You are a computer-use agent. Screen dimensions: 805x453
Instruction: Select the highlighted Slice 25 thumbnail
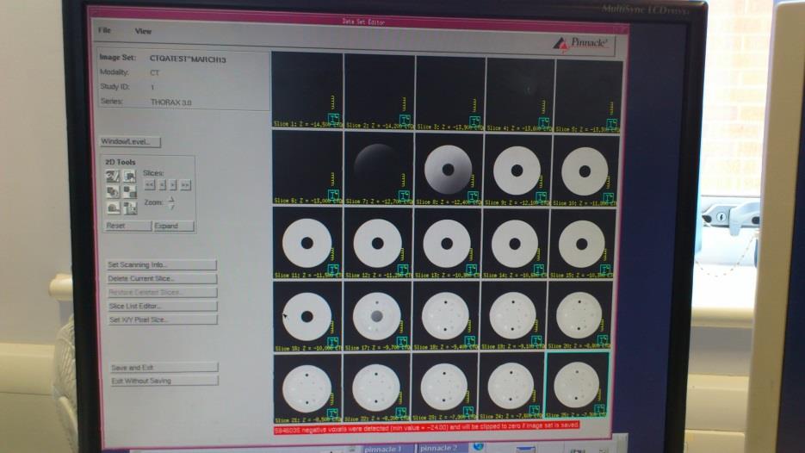pyautogui.click(x=577, y=385)
